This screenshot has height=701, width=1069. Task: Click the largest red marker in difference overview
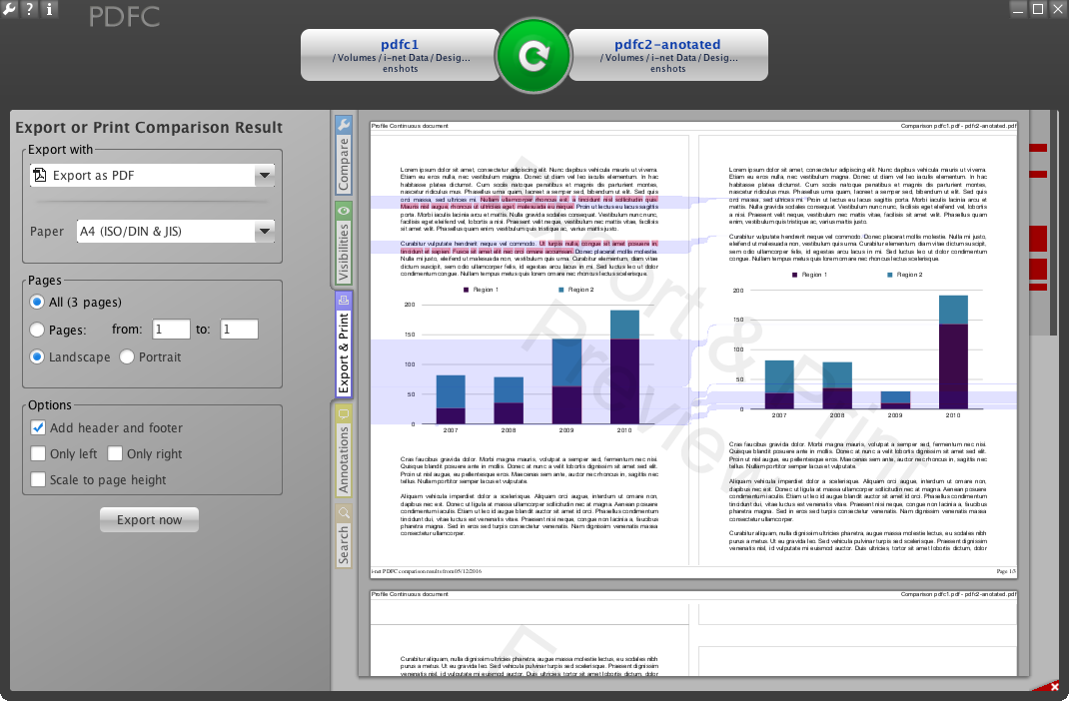[x=1038, y=239]
